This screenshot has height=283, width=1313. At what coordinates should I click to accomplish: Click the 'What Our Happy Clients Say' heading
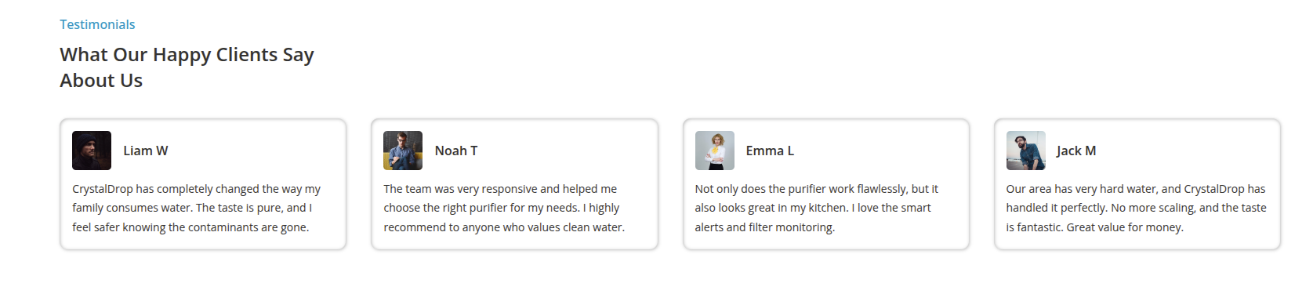[187, 55]
